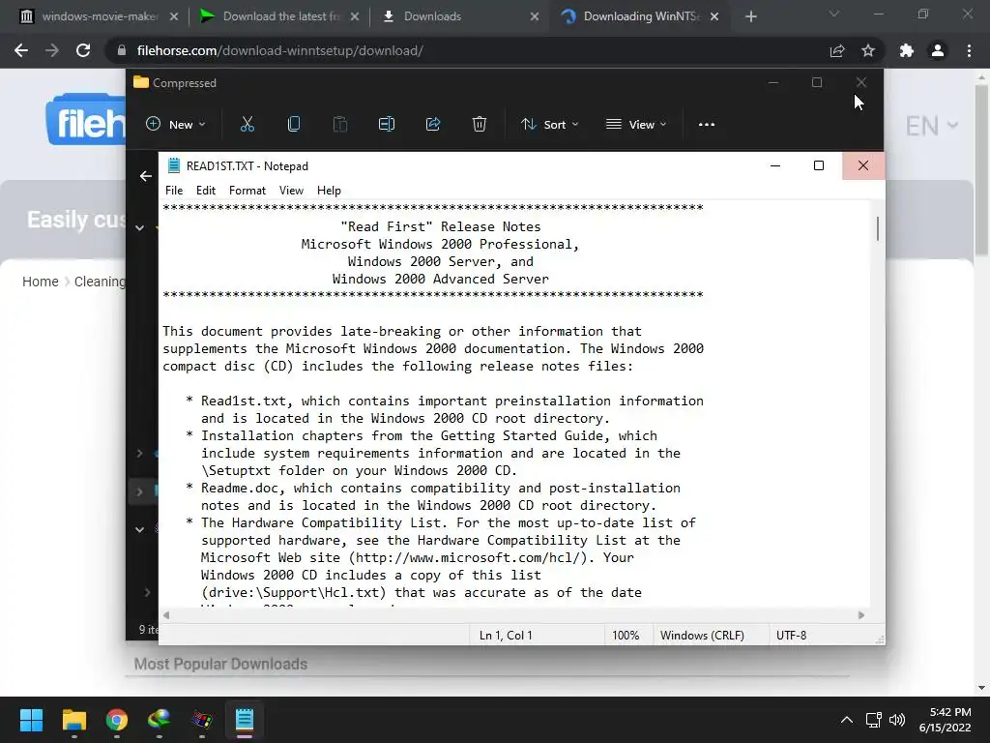Click Most Popular Downloads heading
This screenshot has width=990, height=743.
point(220,664)
